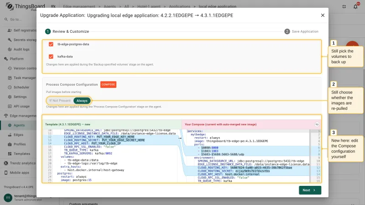The width and height of the screenshot is (365, 205).
Task: Click the ThingsBoard logo
Action: click(25, 6)
